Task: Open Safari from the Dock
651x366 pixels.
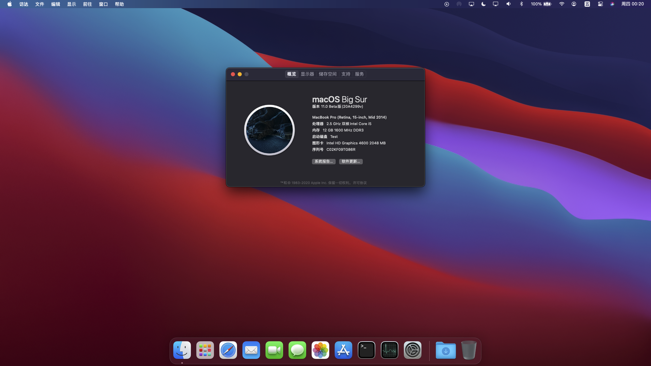Action: click(228, 350)
